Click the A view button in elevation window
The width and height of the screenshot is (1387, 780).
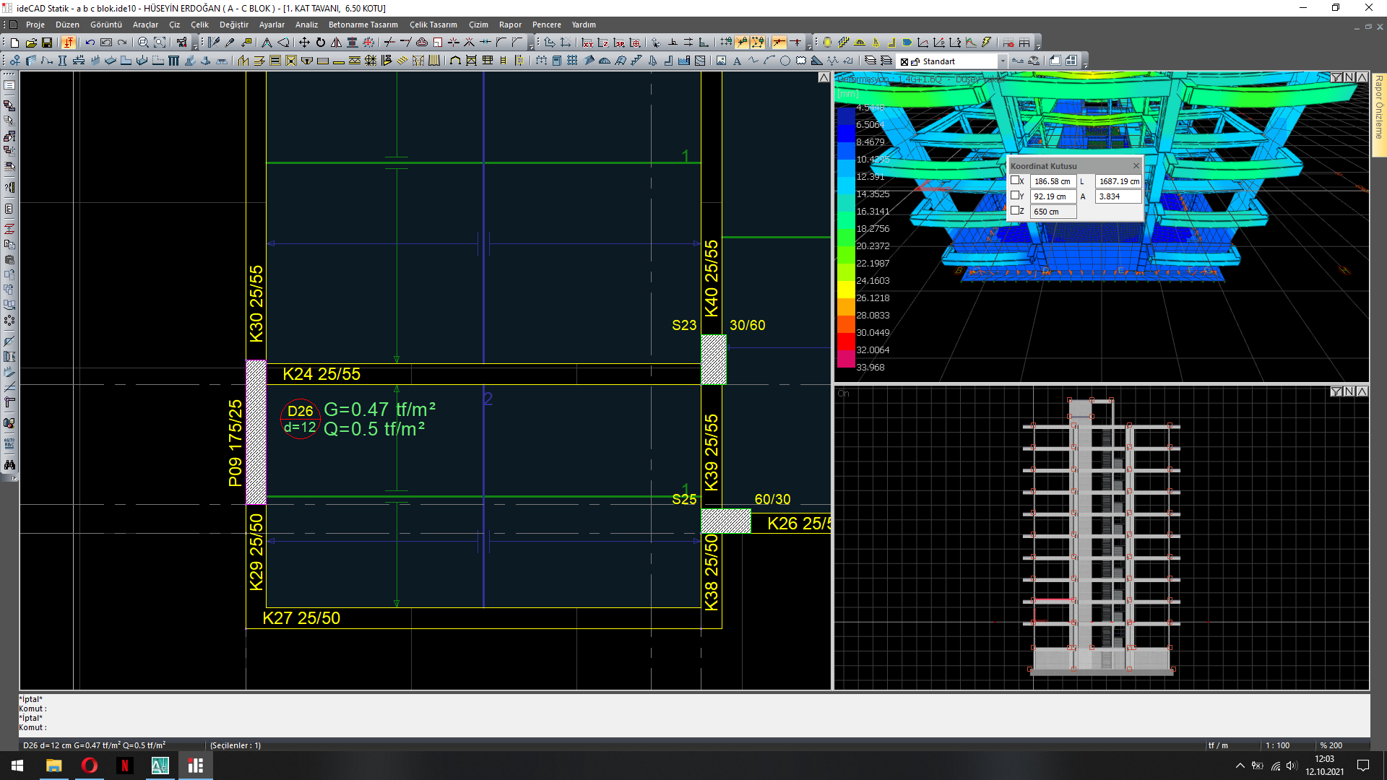(x=1362, y=391)
